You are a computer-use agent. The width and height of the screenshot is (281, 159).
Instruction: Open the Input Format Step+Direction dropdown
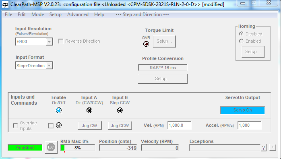coord(49,66)
